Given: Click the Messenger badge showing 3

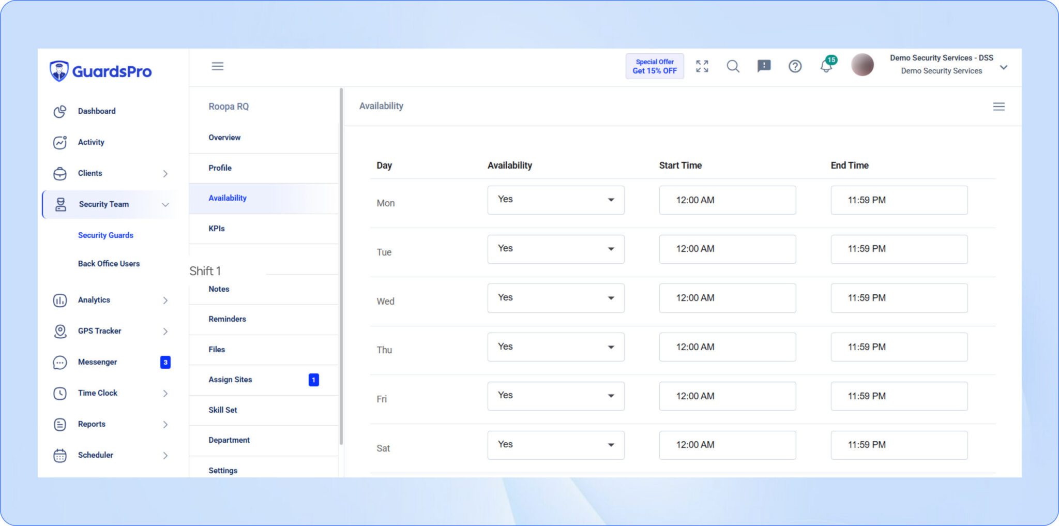Looking at the screenshot, I should (x=165, y=362).
